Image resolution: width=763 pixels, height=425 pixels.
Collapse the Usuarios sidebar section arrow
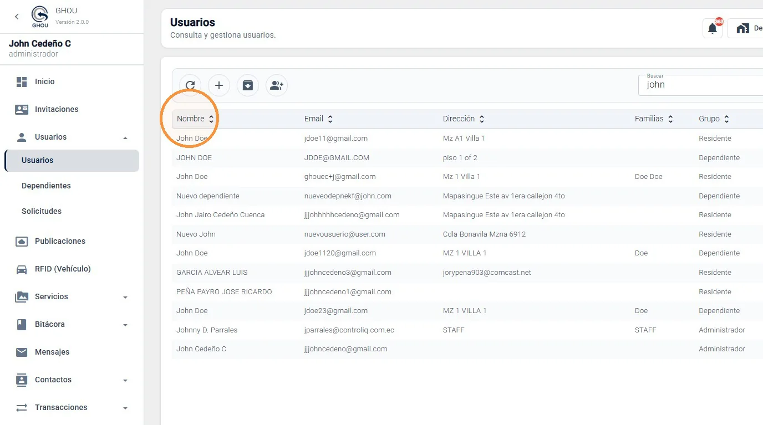tap(125, 137)
